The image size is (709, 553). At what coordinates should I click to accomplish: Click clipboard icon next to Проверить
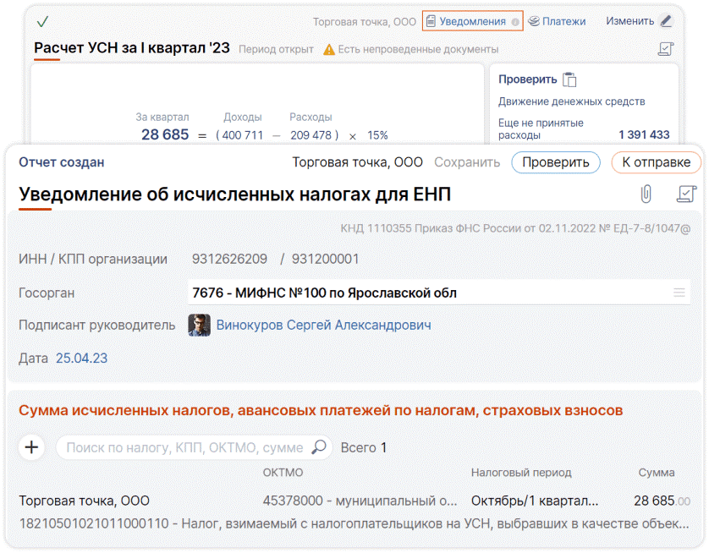coord(570,79)
